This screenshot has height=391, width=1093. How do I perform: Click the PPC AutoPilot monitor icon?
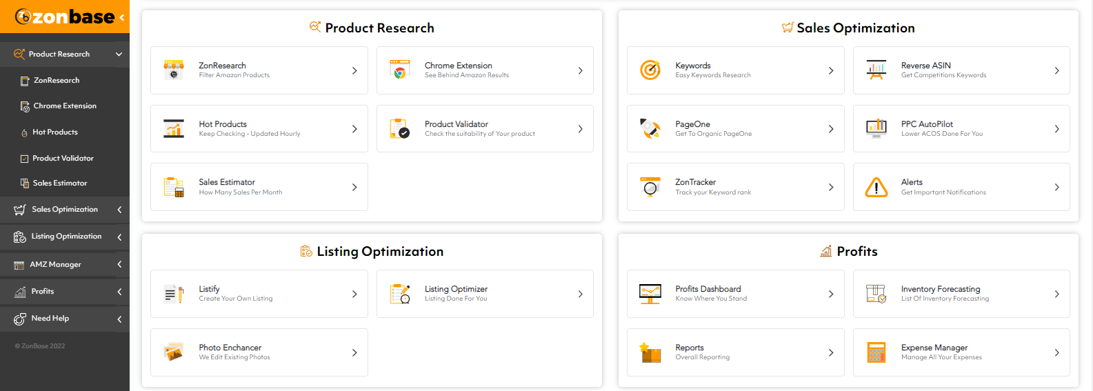(876, 128)
